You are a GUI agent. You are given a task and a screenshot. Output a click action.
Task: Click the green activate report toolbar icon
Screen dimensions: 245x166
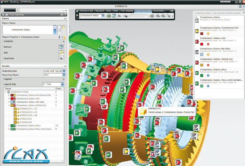click(109, 16)
